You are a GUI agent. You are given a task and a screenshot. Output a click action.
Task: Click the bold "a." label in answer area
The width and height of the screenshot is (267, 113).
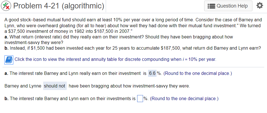pyautogui.click(x=6, y=74)
